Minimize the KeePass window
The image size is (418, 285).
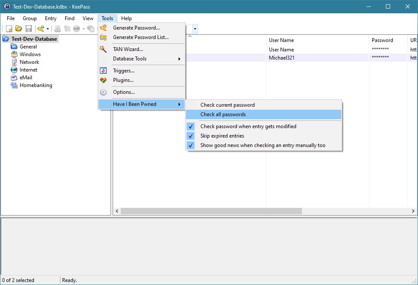(x=369, y=7)
